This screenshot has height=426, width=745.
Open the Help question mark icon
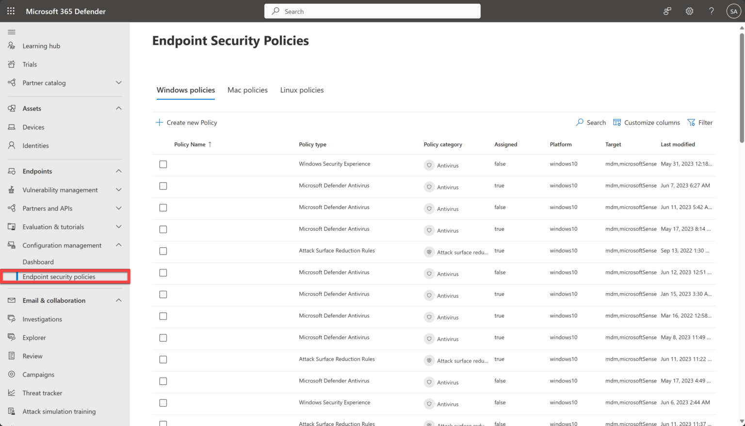pos(711,11)
